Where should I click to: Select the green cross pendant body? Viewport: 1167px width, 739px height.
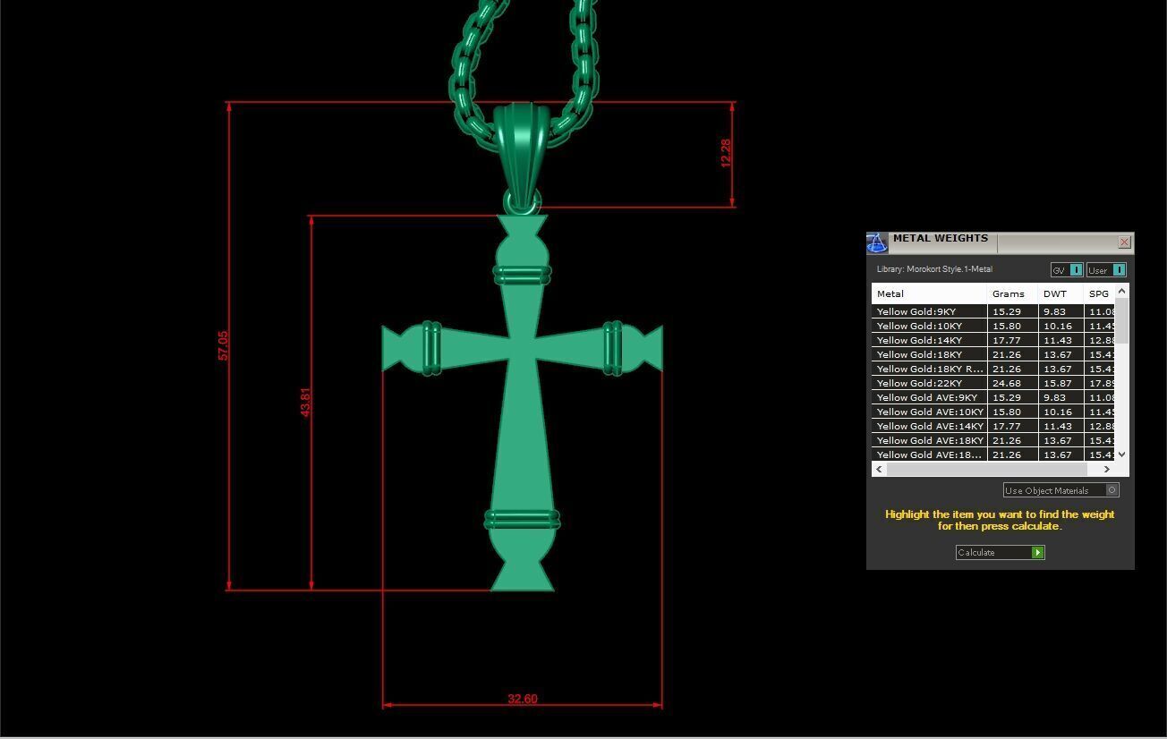pos(522,403)
